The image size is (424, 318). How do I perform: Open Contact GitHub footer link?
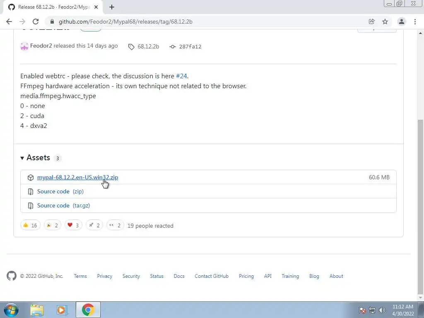(x=212, y=276)
